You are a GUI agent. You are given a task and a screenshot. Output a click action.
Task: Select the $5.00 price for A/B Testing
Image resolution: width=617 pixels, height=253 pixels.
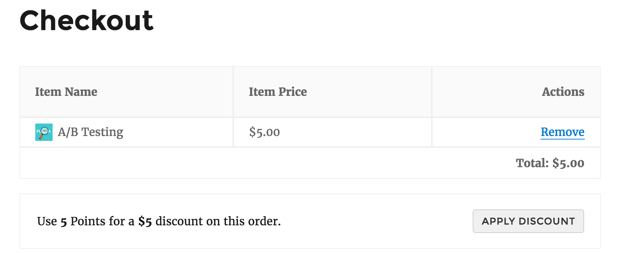coord(264,132)
